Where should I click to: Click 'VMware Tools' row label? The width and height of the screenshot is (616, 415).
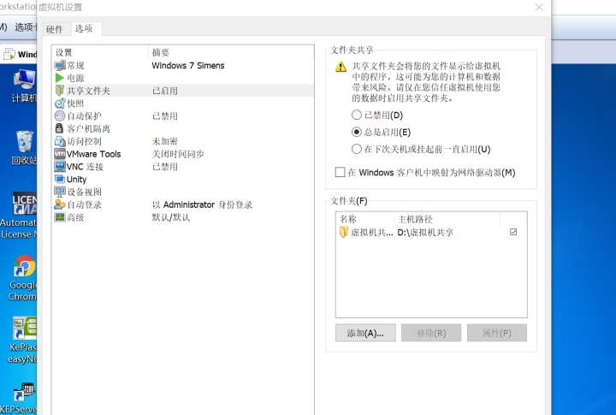click(93, 154)
